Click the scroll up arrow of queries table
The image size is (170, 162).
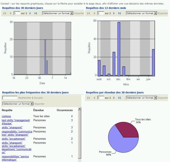point(80,109)
